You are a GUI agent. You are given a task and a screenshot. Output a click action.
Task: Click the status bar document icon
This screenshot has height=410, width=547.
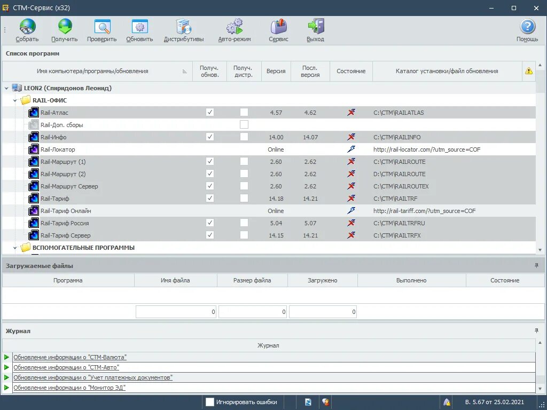click(x=308, y=402)
